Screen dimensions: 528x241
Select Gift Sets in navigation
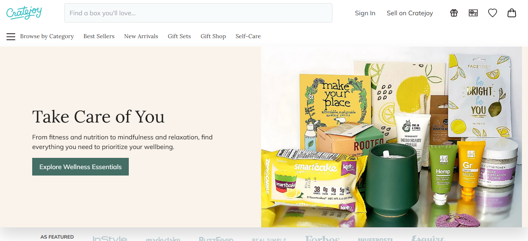tap(179, 36)
